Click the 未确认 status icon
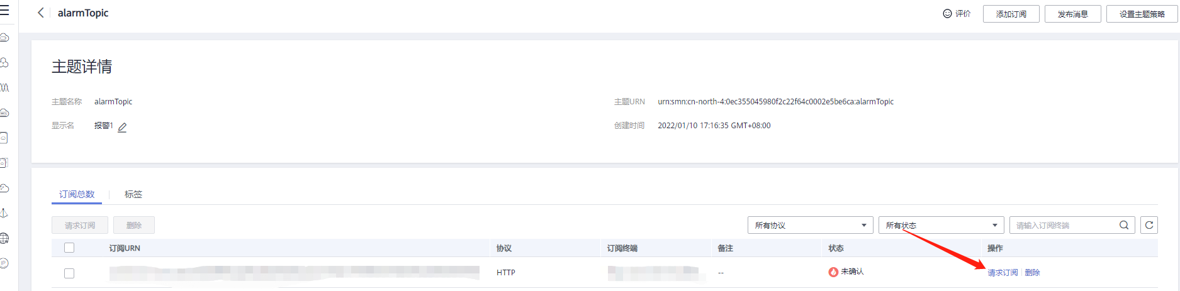The width and height of the screenshot is (1180, 291). click(833, 272)
